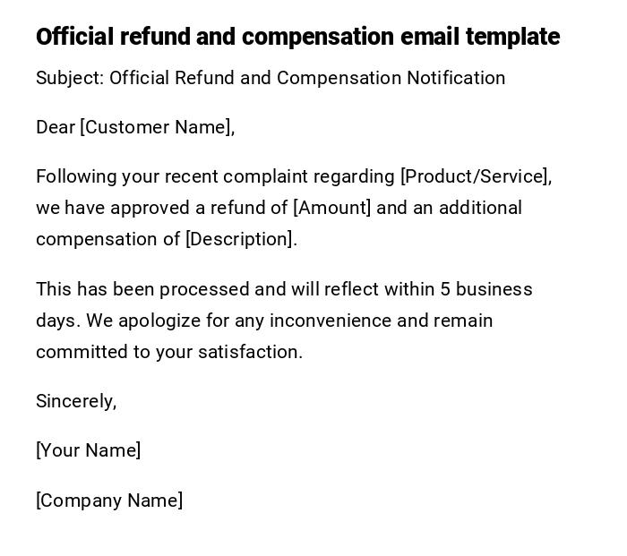Select the [Amount] placeholder
The height and width of the screenshot is (556, 627).
331,208
